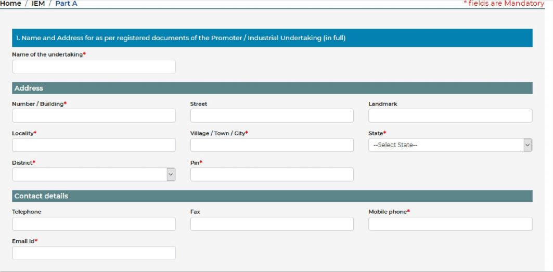Open the IEM breadcrumb link
Viewport: 553px width, 272px height.
38,4
